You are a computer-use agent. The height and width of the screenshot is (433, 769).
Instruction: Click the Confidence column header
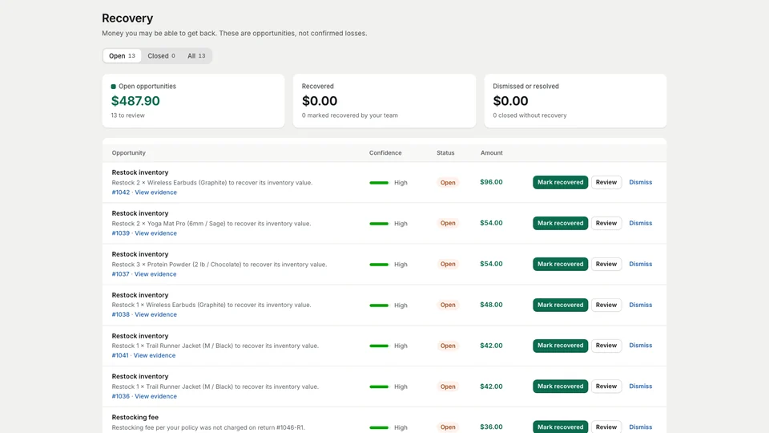click(x=385, y=152)
